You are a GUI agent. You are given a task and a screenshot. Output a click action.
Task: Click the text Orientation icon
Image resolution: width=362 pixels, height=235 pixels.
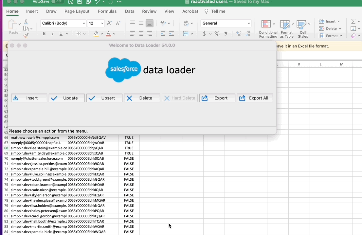pyautogui.click(x=163, y=23)
